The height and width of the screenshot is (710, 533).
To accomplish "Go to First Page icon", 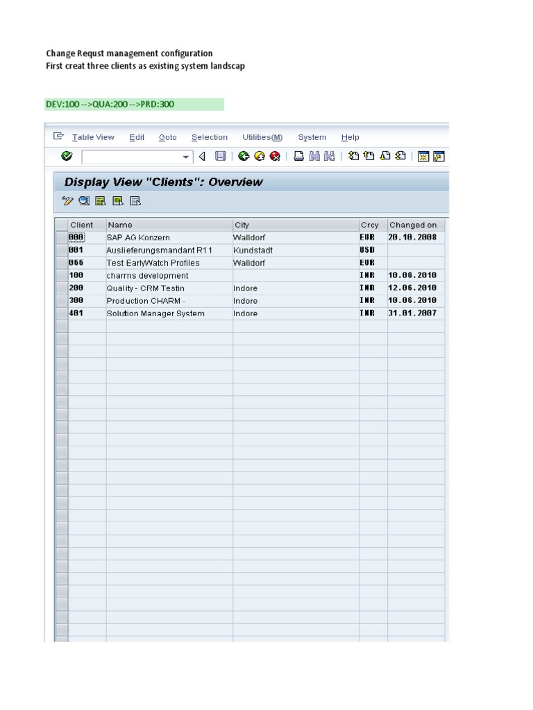I will [353, 156].
